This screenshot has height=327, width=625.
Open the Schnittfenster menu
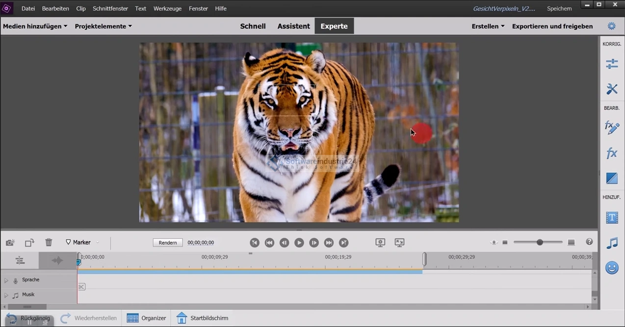(x=110, y=8)
